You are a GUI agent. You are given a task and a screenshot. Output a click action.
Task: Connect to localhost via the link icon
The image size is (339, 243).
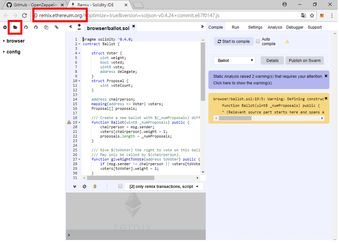56,27
